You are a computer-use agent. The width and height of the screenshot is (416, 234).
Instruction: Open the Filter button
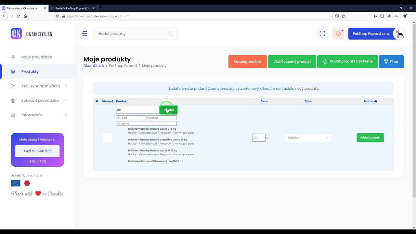(391, 62)
